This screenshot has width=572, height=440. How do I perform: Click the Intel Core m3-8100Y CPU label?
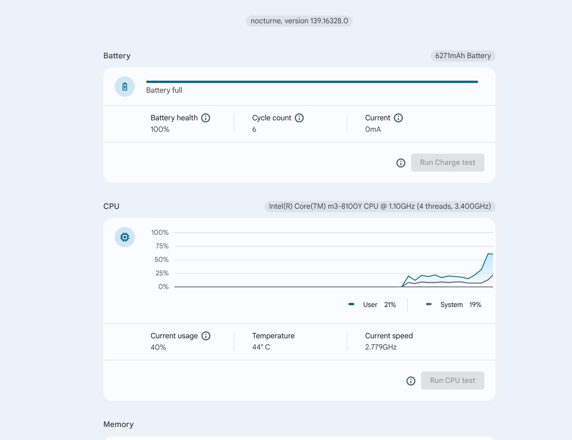(379, 207)
